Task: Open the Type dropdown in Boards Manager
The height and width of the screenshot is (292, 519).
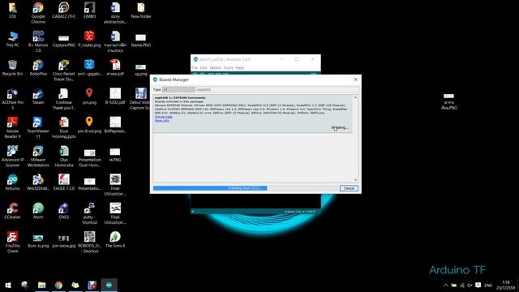Action: tap(178, 89)
